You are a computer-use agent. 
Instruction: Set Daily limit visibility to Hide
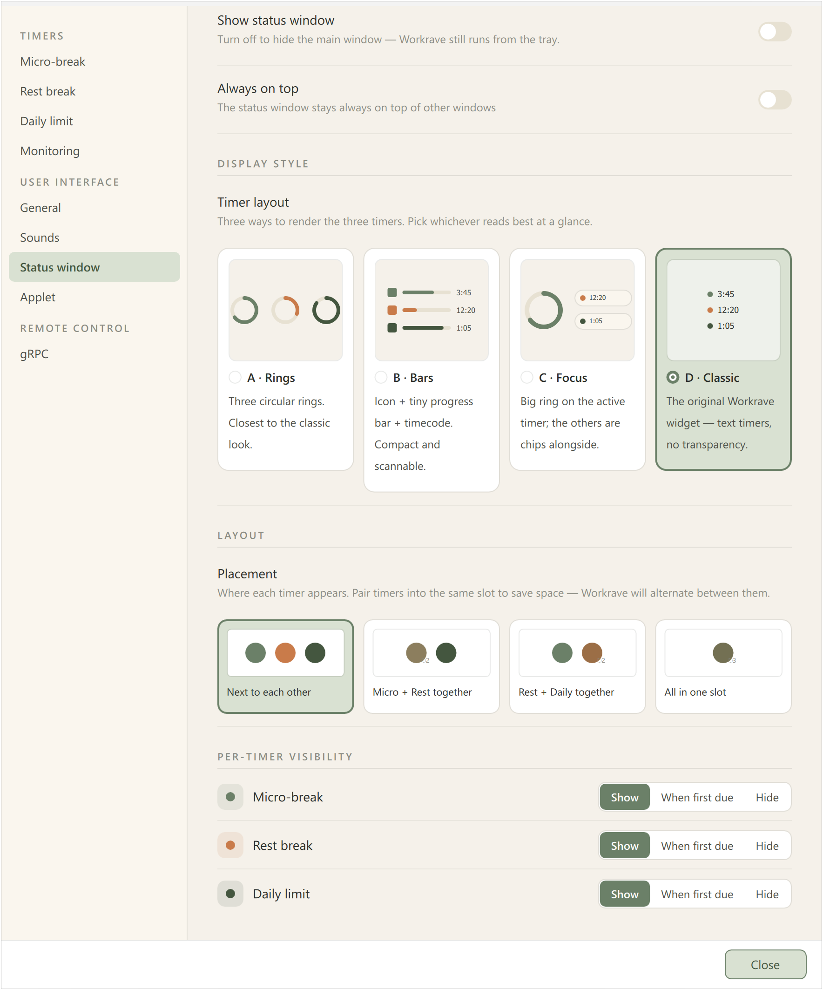767,894
